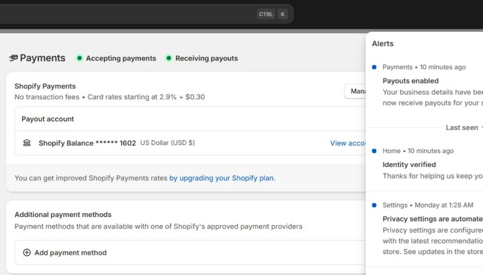
Task: Open the Payouts enabled alert
Action: pos(410,81)
